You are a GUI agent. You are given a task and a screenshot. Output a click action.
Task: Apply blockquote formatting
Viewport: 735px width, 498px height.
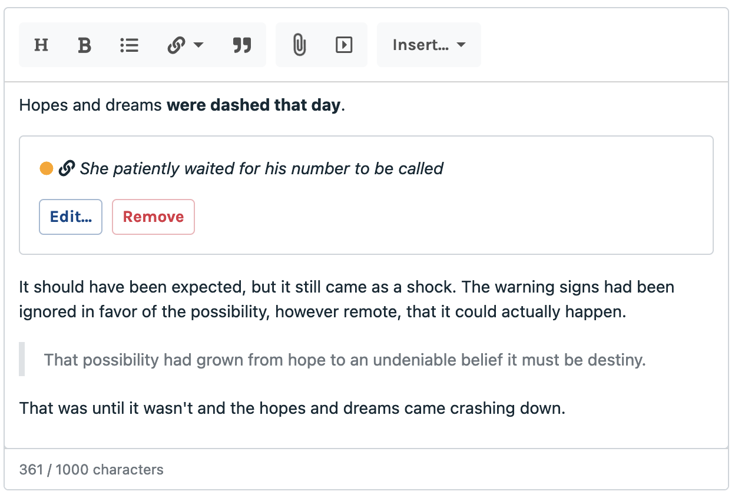point(242,45)
